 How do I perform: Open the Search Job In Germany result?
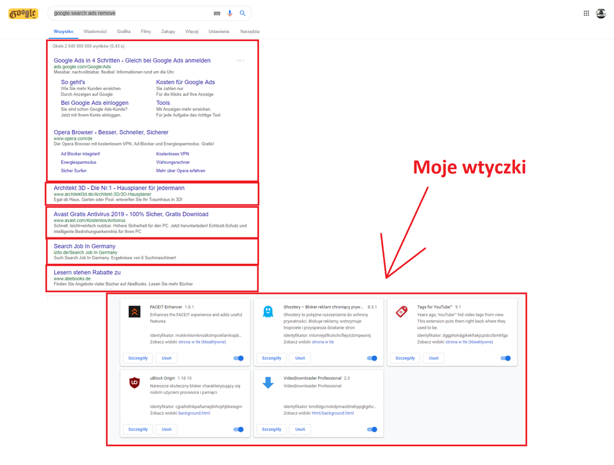85,247
